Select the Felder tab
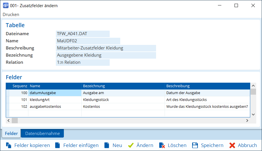The image size is (262, 151). (x=11, y=134)
